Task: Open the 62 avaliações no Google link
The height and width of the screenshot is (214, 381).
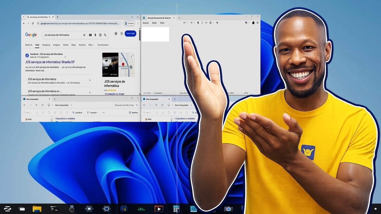Action: (114, 94)
